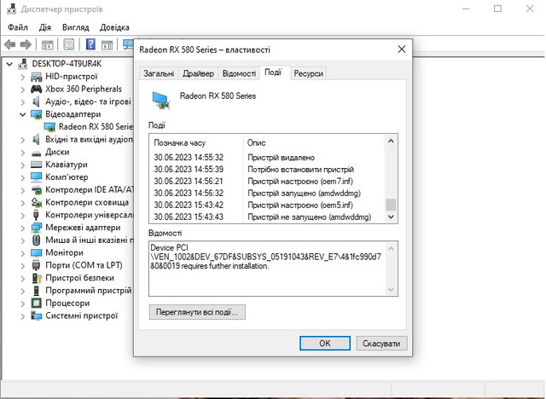Click the Переглянути всі події button
The height and width of the screenshot is (399, 546).
[197, 312]
